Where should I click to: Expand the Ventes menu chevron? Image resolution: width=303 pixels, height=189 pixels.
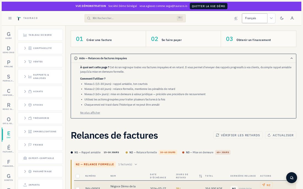click(25, 62)
